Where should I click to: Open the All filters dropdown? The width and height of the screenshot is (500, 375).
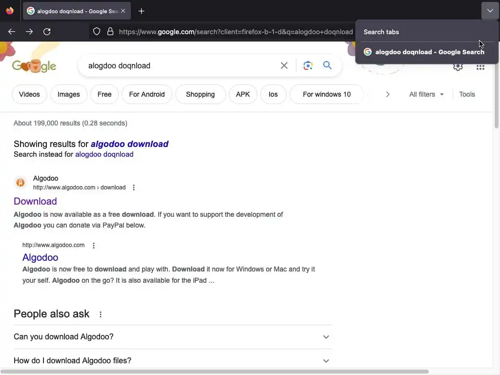click(426, 94)
